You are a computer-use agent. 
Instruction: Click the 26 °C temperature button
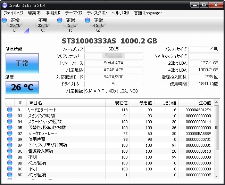point(22,87)
